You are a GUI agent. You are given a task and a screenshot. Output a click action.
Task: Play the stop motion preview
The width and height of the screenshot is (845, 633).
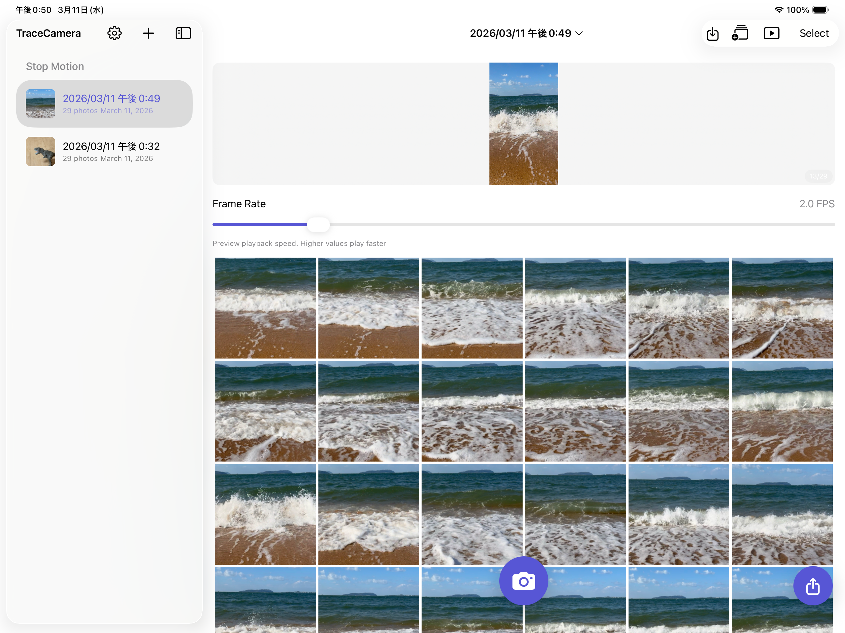[771, 33]
